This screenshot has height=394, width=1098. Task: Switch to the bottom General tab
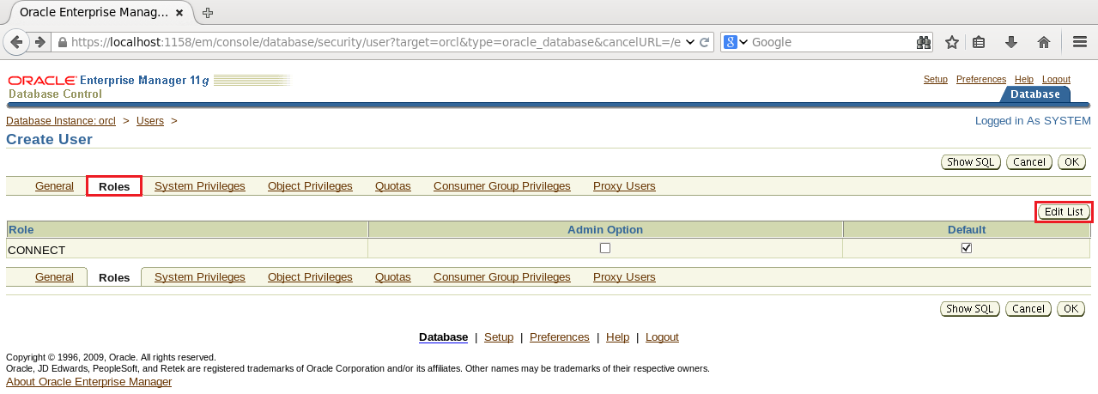click(54, 276)
